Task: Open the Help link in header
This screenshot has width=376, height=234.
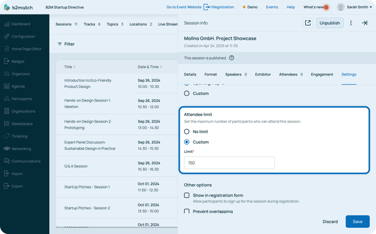Action: [291, 7]
